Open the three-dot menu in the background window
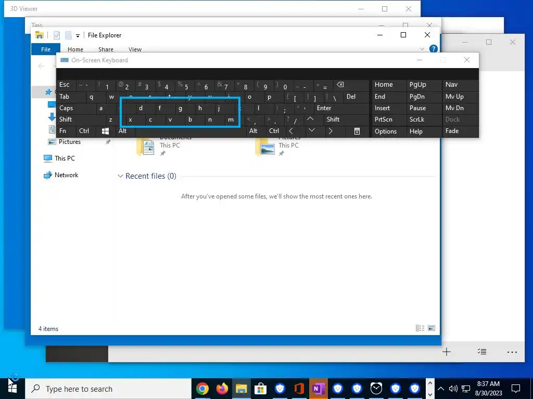The image size is (533, 399). coord(512,352)
